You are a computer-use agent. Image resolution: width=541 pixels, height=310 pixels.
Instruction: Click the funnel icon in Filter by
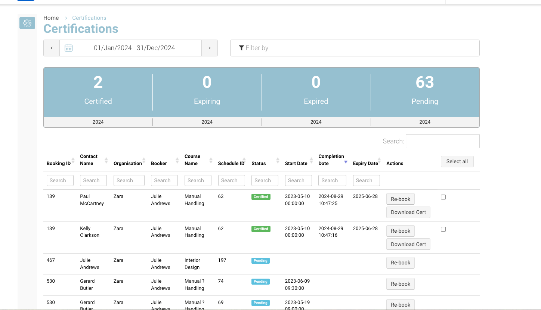point(241,48)
